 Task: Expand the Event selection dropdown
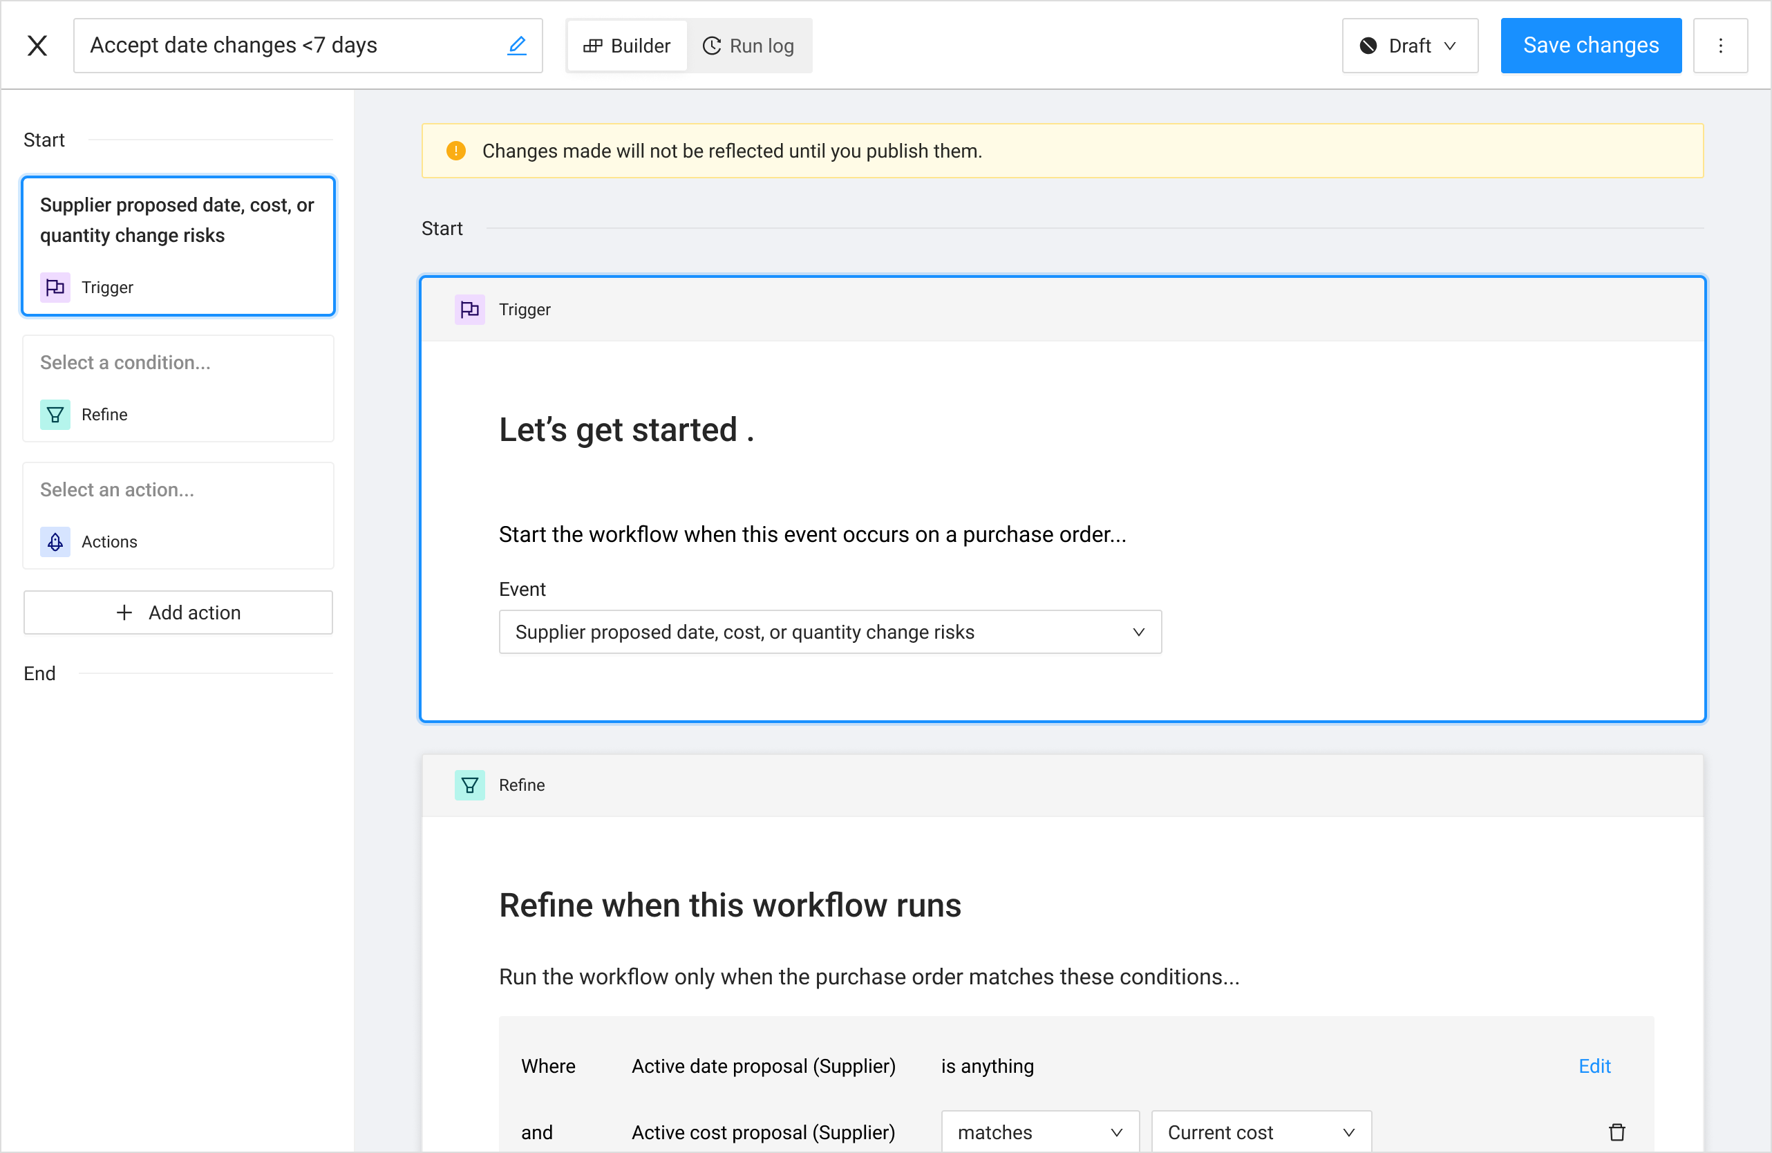(x=829, y=632)
